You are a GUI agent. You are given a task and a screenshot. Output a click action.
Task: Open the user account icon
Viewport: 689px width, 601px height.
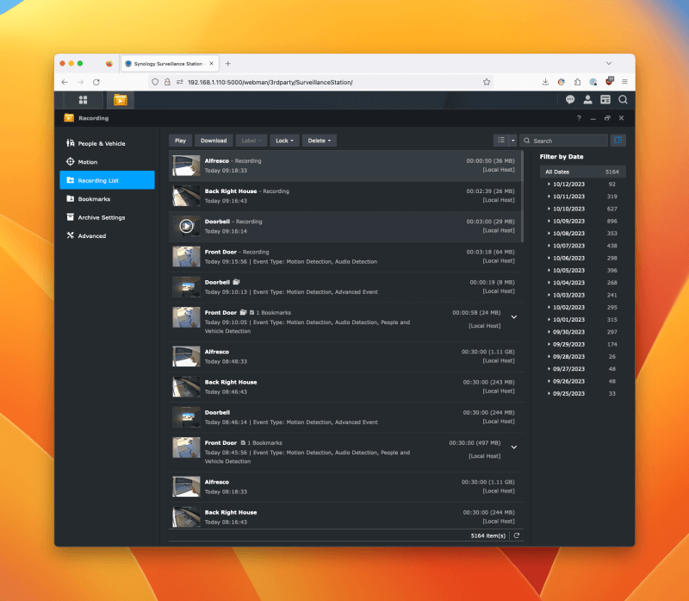click(587, 100)
